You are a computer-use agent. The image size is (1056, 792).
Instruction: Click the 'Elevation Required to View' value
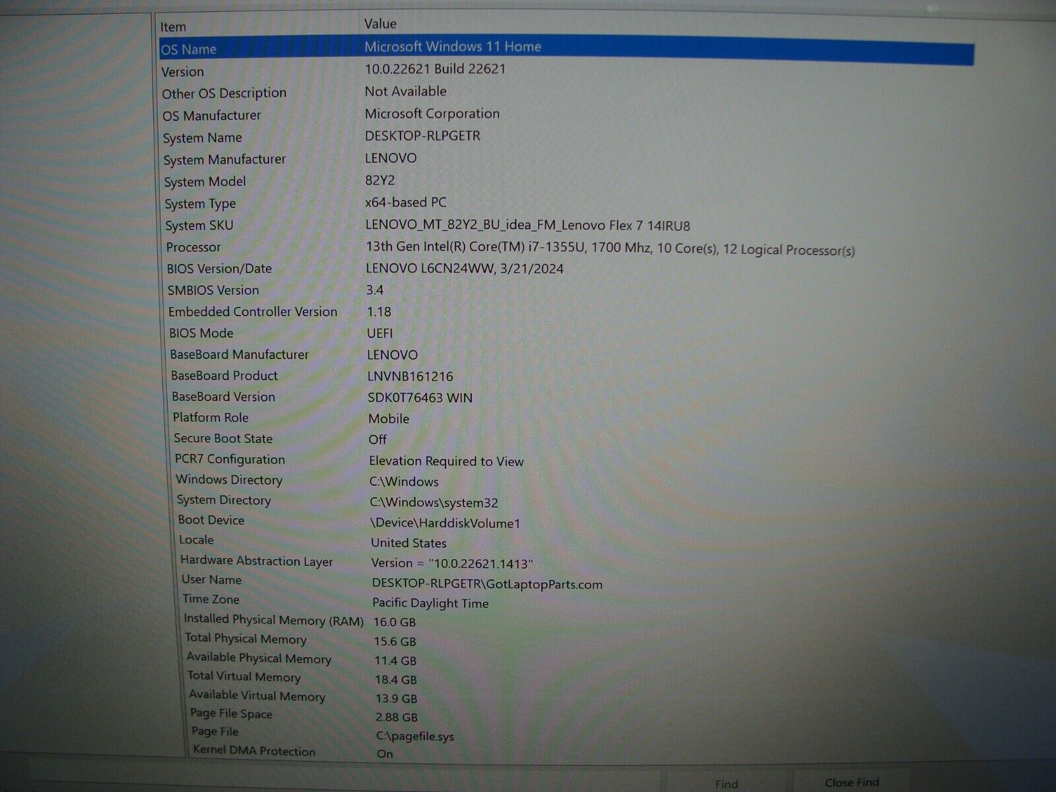(x=446, y=461)
